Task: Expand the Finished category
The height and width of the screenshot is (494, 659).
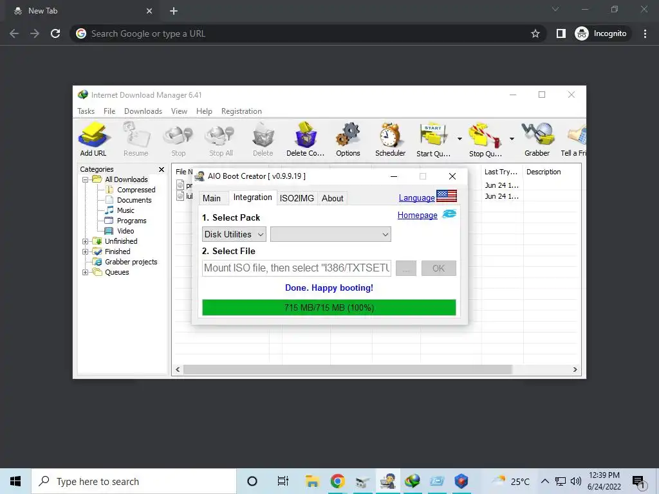Action: pyautogui.click(x=86, y=252)
